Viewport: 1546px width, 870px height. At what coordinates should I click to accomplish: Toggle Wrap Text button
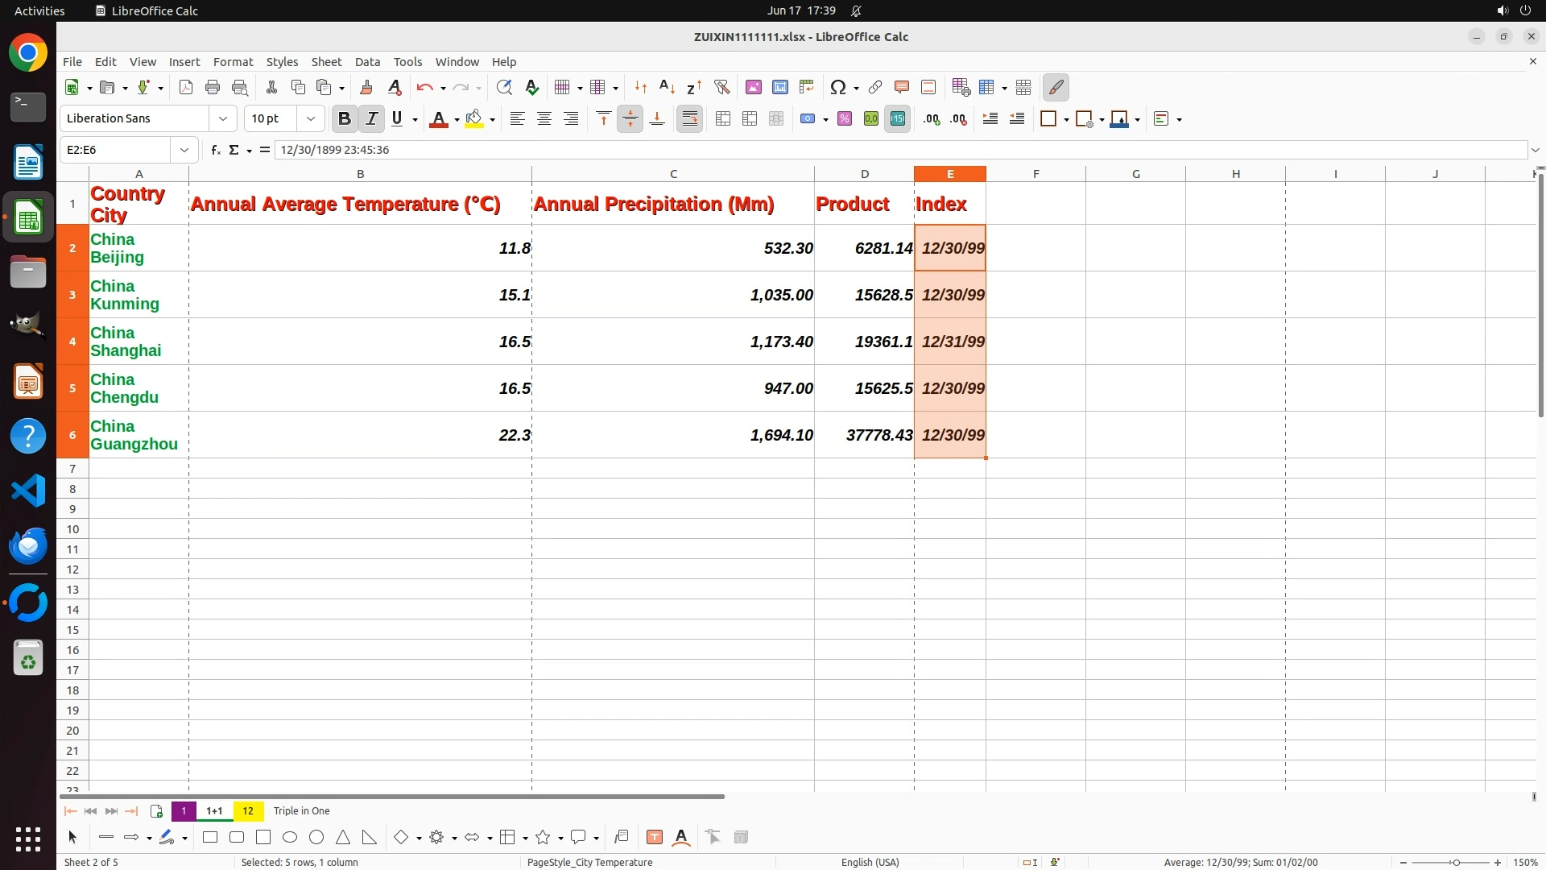(689, 118)
